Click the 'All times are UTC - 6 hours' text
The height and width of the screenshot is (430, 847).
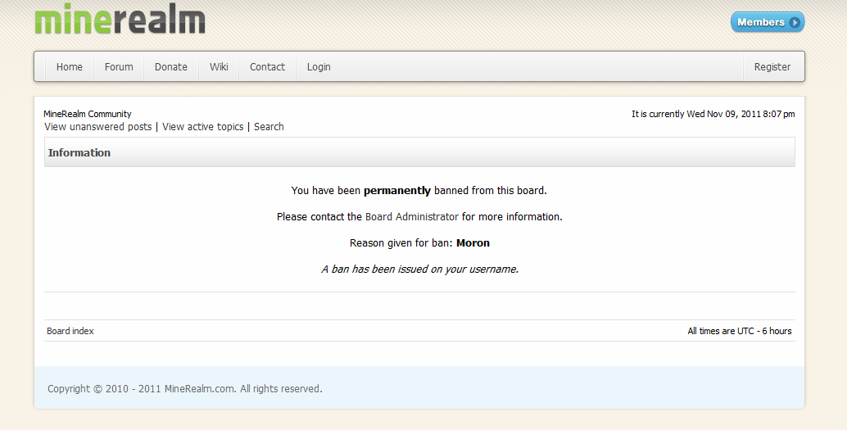point(740,331)
